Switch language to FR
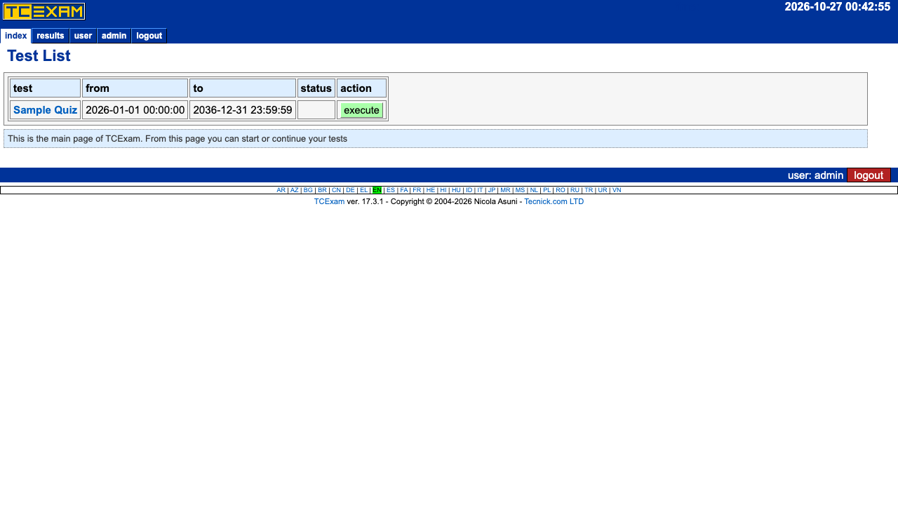This screenshot has width=898, height=505. (417, 190)
